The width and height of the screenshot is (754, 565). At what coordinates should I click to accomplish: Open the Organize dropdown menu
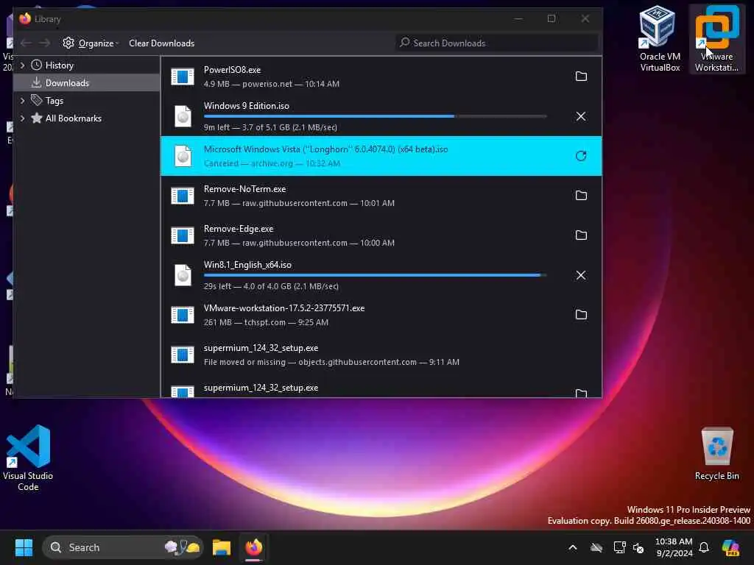pos(91,43)
